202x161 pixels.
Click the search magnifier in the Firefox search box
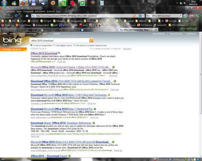click(180, 16)
